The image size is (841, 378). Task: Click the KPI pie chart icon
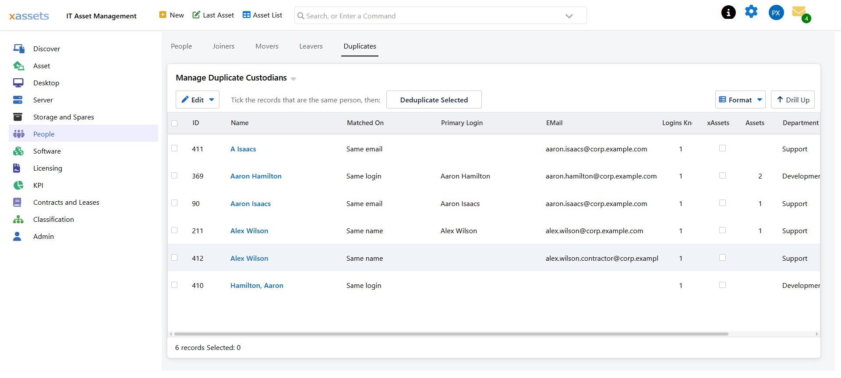tap(18, 185)
